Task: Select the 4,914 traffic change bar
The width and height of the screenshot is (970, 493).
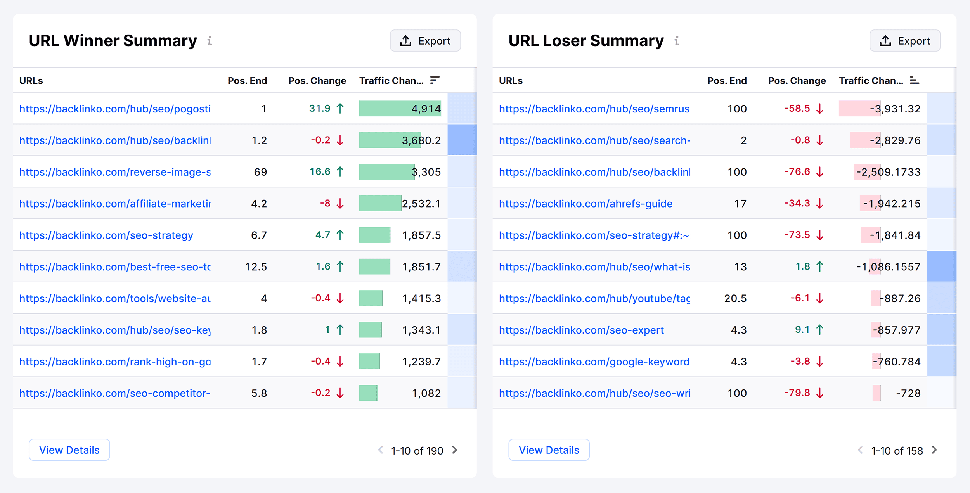Action: coord(400,109)
